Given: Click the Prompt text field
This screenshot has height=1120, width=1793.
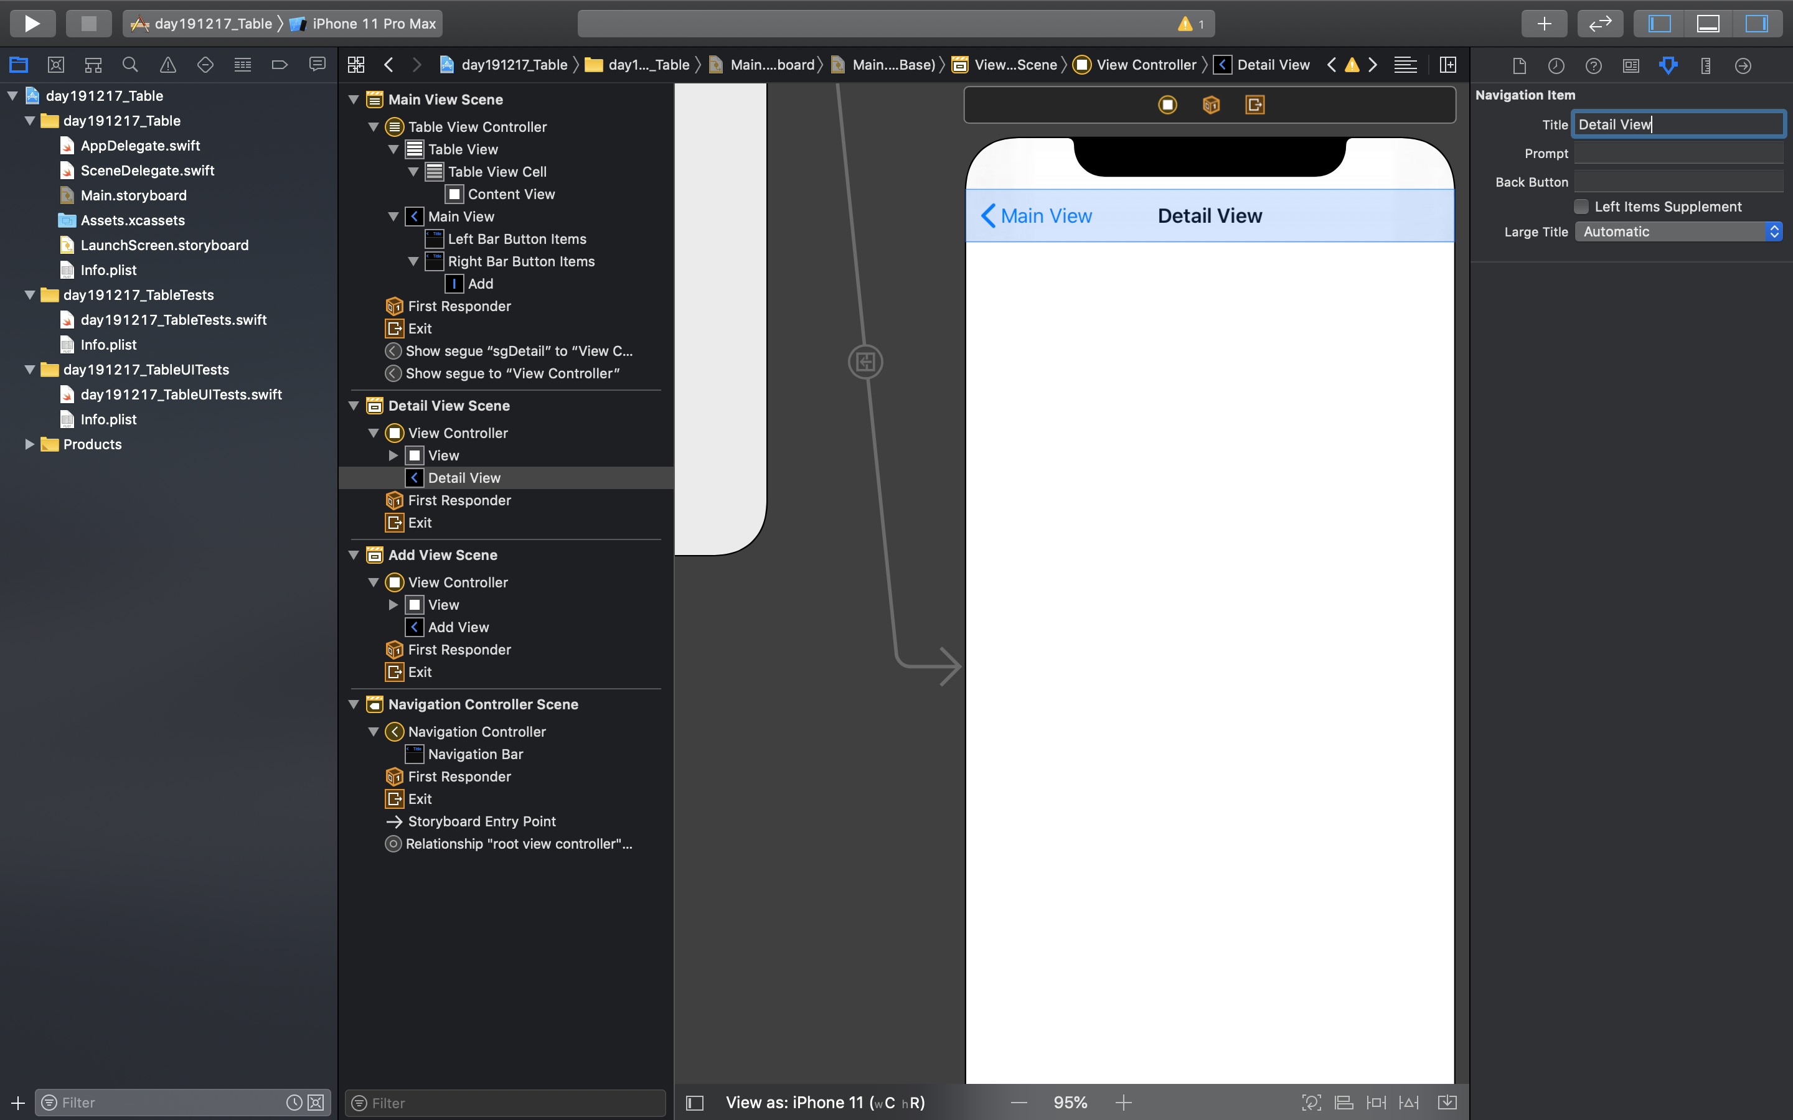Looking at the screenshot, I should [1677, 153].
